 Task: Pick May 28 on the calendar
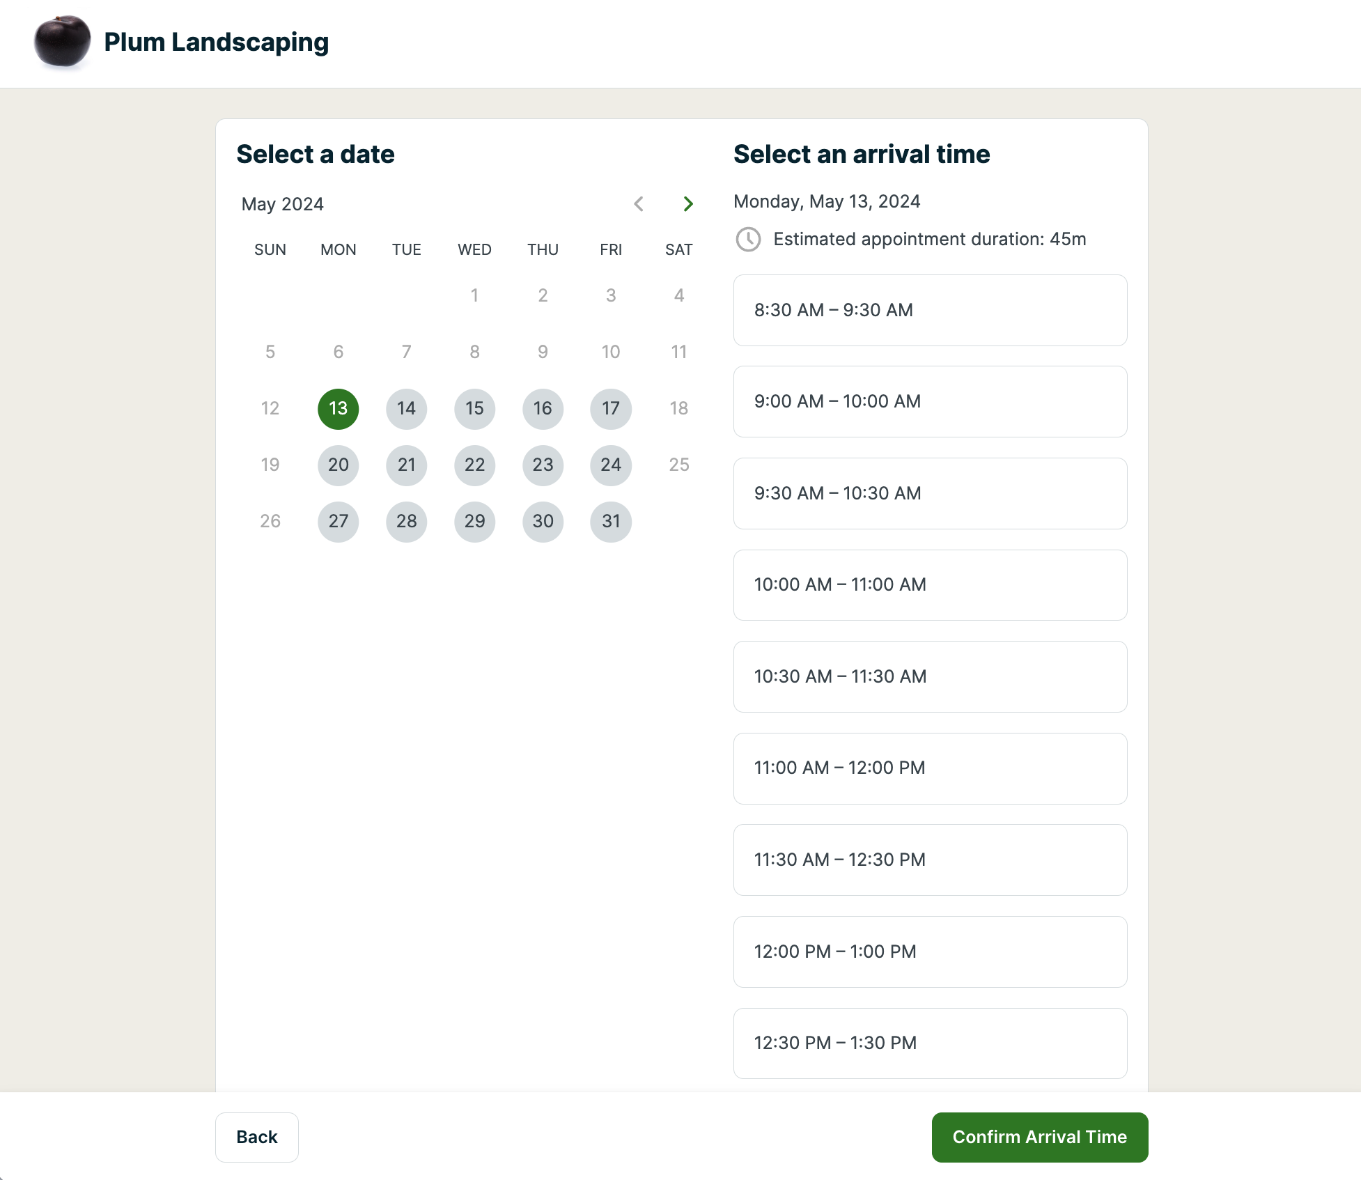coord(406,522)
